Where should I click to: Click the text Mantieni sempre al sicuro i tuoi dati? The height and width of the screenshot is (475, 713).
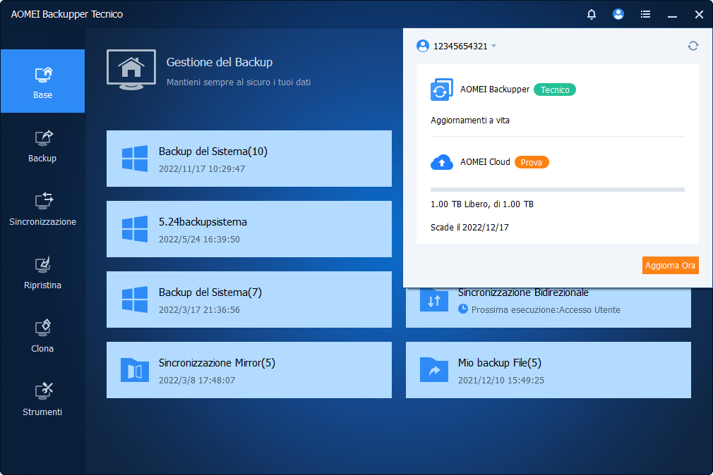click(x=239, y=82)
